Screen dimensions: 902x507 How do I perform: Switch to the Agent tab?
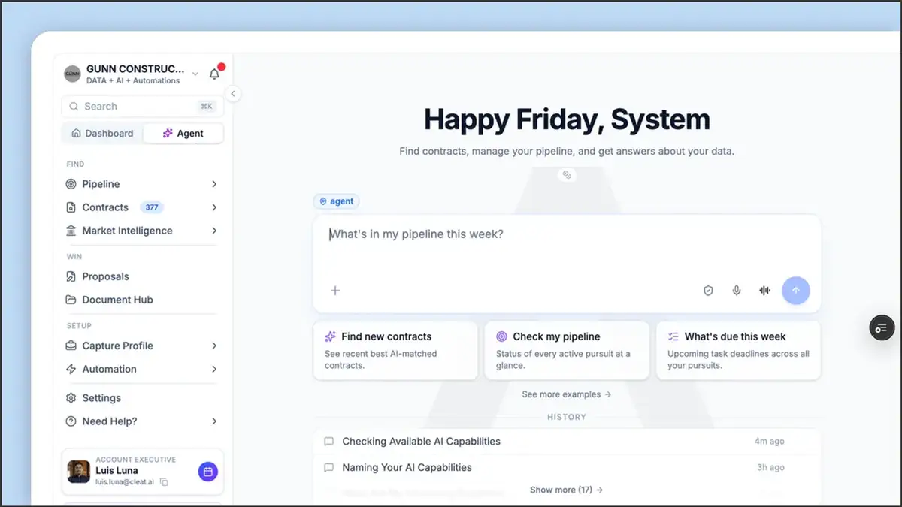coord(183,133)
